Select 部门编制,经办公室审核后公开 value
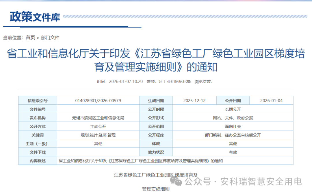This screenshot has height=194, width=312. (x=233, y=135)
